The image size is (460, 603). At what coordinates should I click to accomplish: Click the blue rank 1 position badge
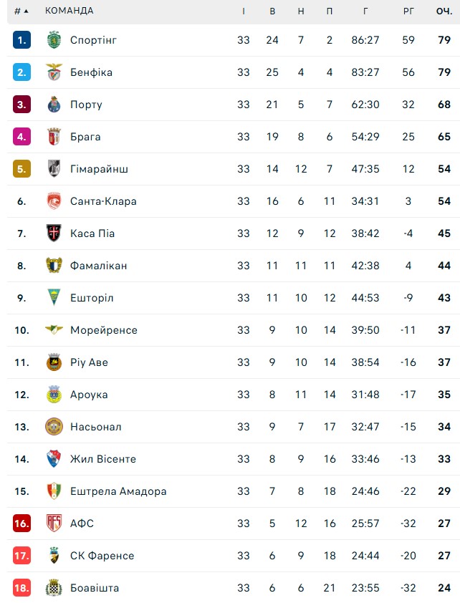(21, 40)
